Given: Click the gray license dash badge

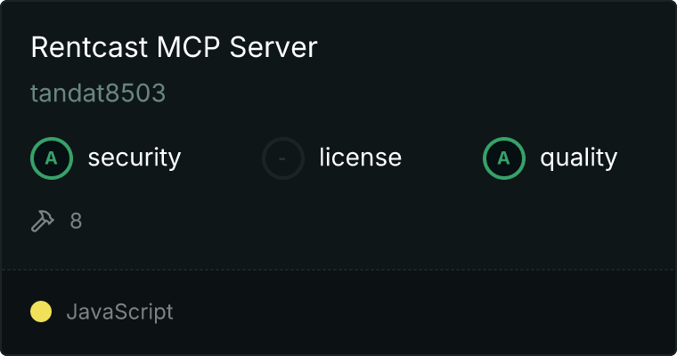Looking at the screenshot, I should [x=282, y=158].
